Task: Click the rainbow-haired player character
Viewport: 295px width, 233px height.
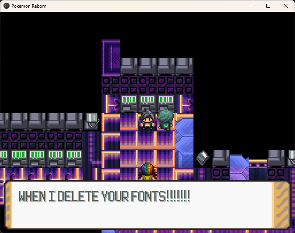Action: point(147,171)
